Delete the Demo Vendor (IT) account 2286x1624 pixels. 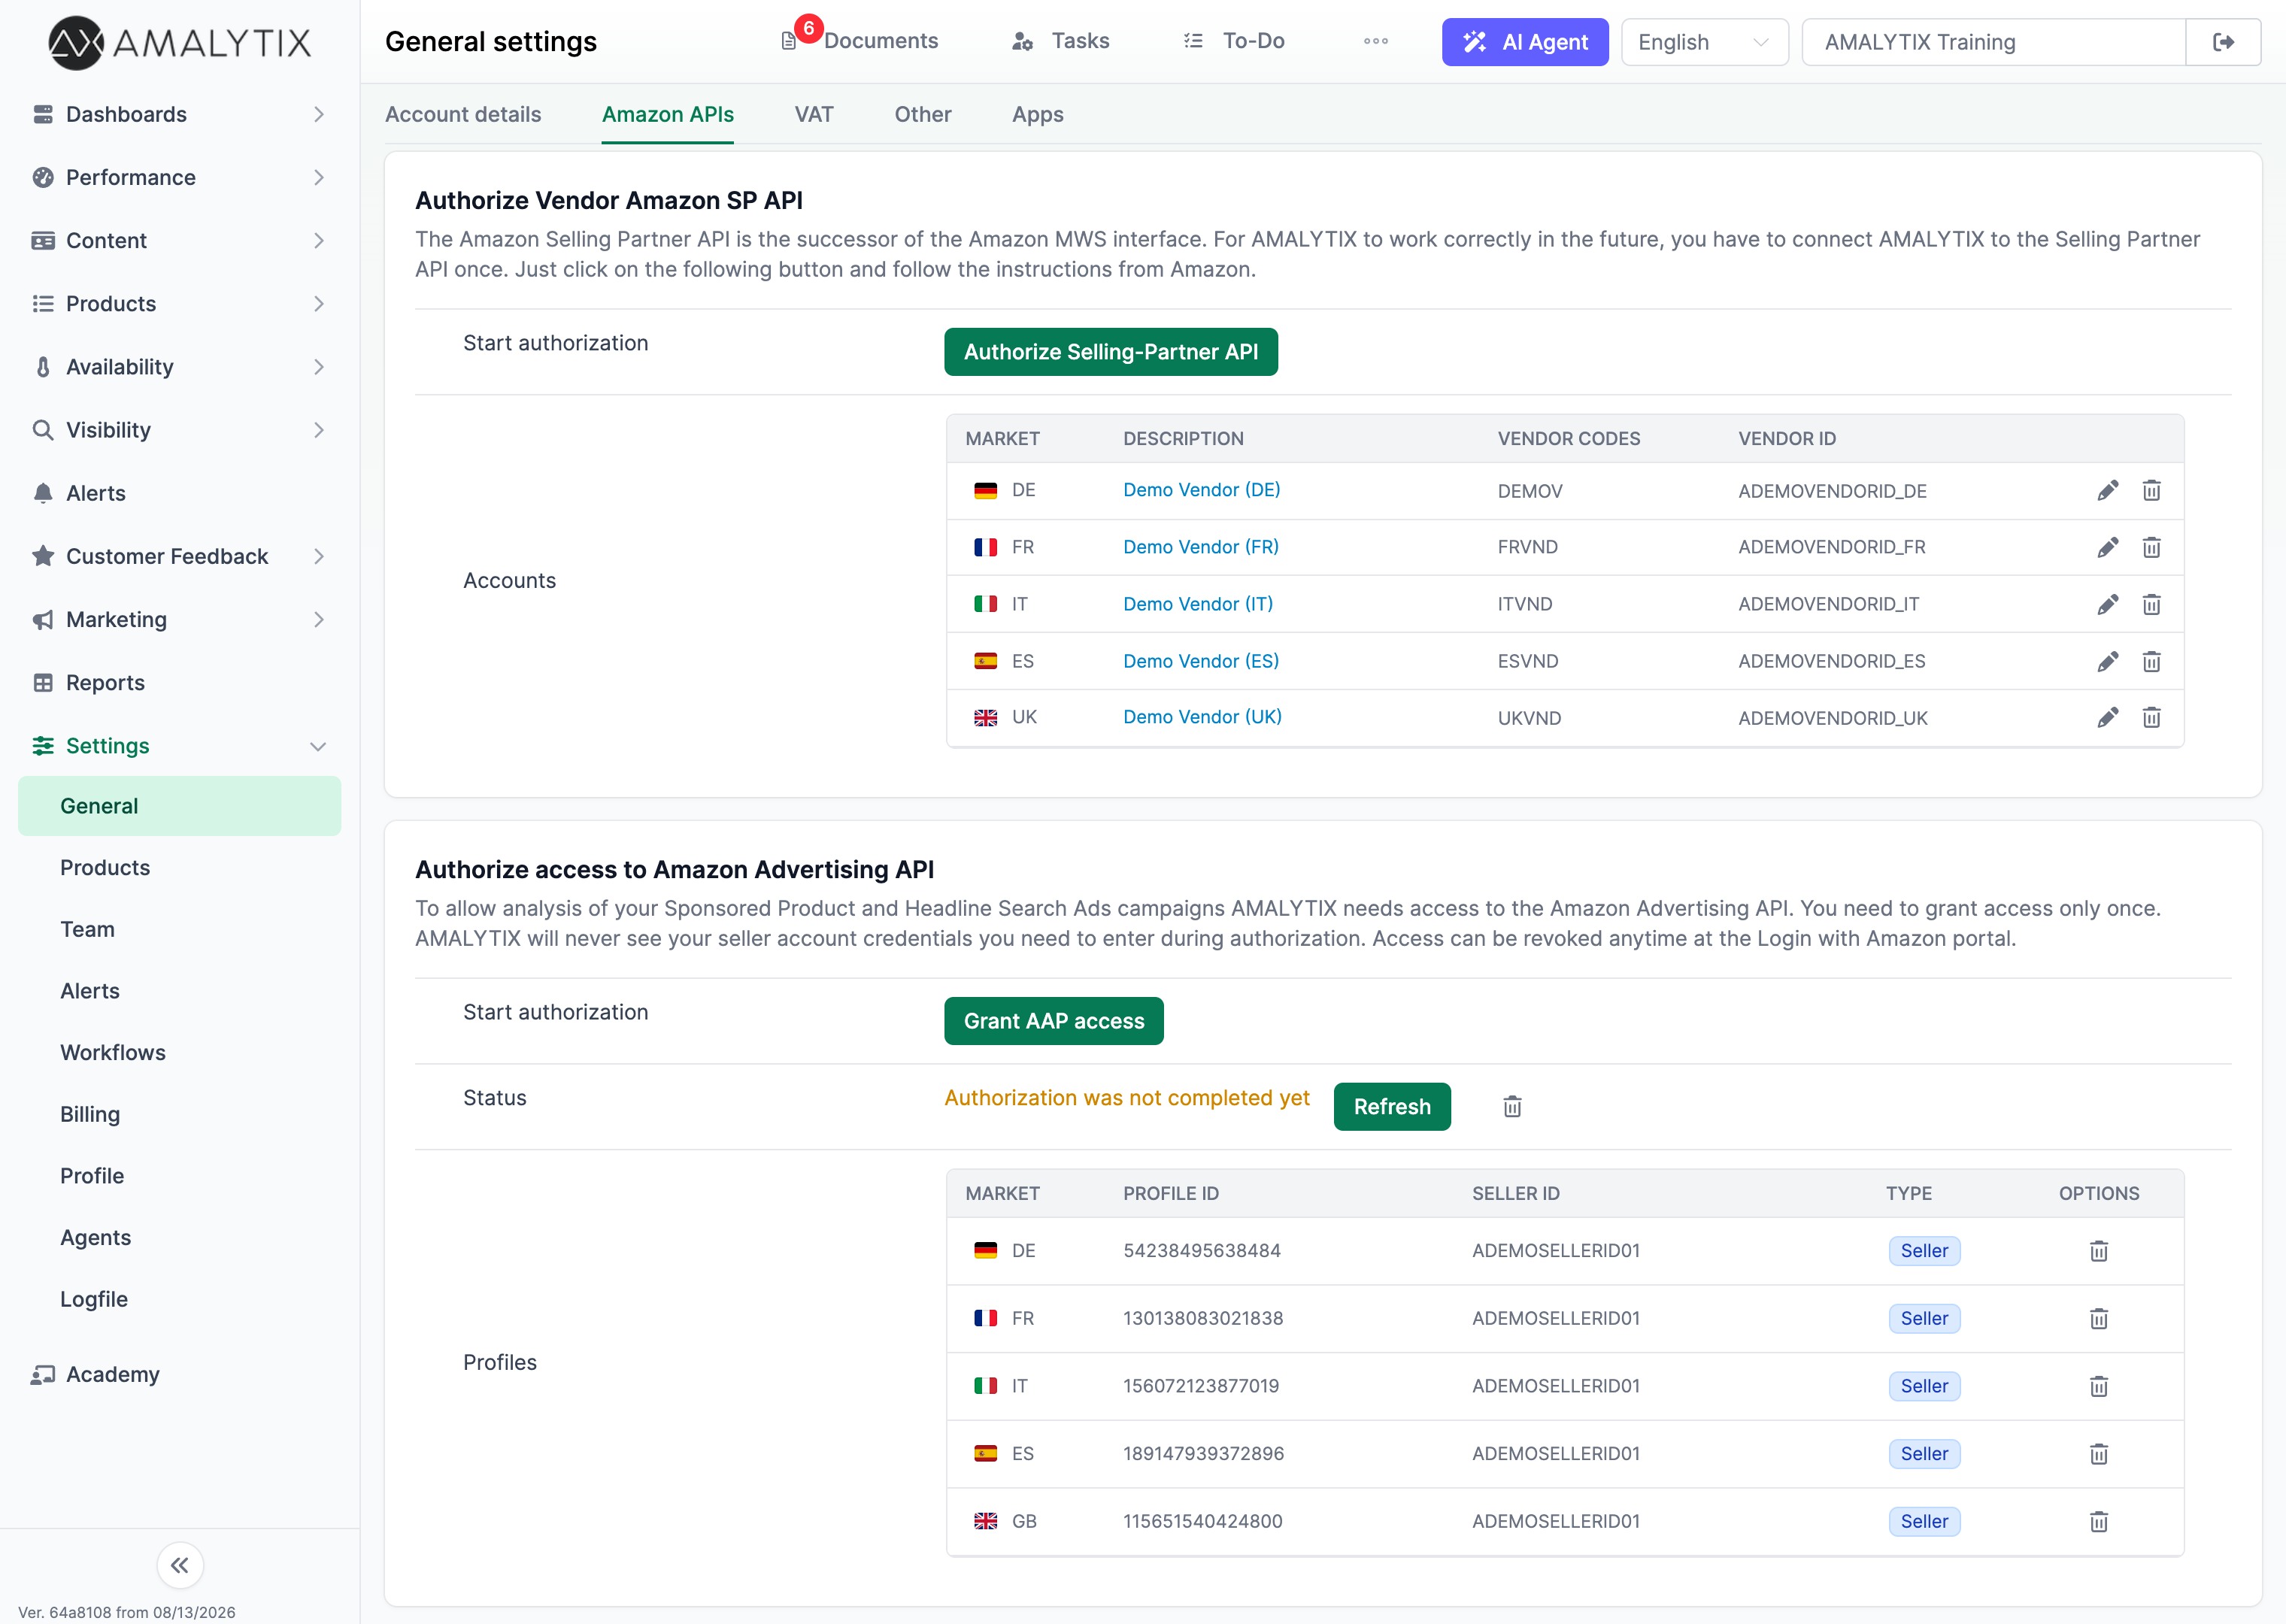coord(2152,604)
